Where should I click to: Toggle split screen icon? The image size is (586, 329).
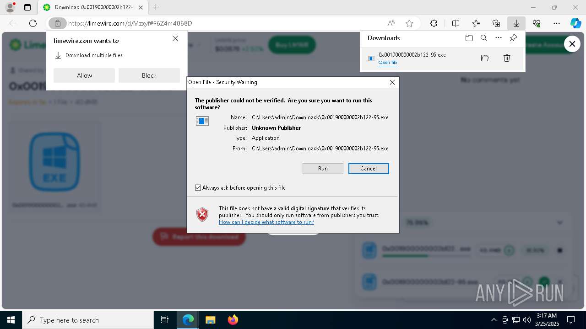tap(456, 23)
